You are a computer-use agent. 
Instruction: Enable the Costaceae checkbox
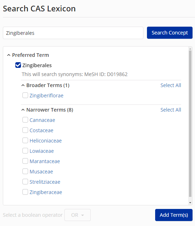[x=25, y=130]
